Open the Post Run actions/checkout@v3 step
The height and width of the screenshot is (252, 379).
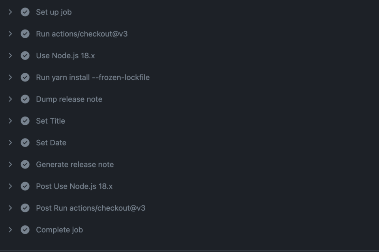91,208
